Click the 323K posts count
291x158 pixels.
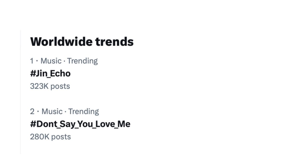50,86
